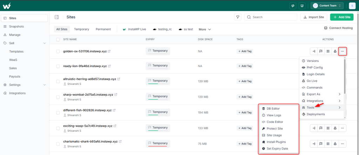Image resolution: width=359 pixels, height=155 pixels.
Task: Select the InstaWP Live tab
Action: coord(134,29)
